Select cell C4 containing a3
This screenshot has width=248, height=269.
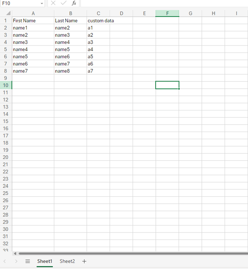coord(98,42)
